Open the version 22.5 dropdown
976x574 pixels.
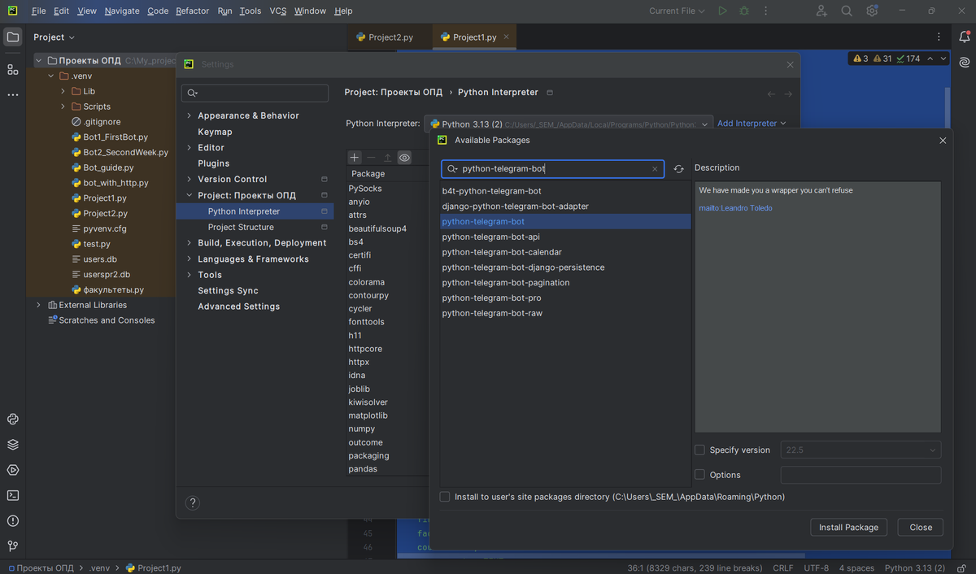[x=861, y=450]
